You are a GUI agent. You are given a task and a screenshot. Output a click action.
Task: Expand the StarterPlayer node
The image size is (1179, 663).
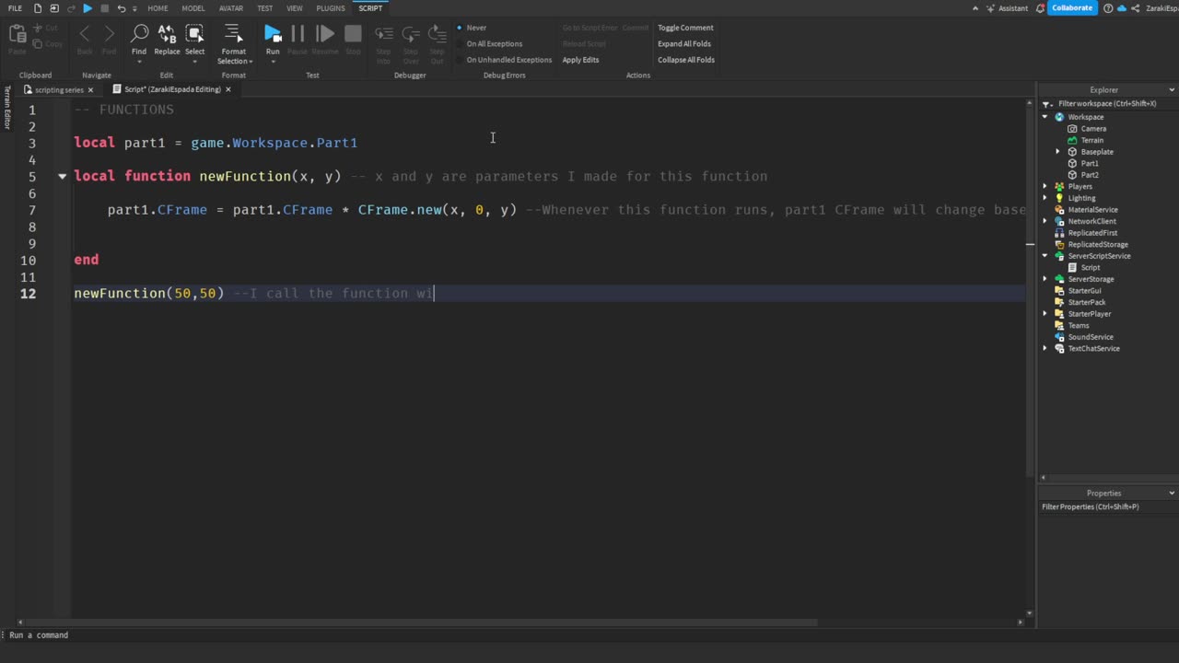pyautogui.click(x=1045, y=314)
